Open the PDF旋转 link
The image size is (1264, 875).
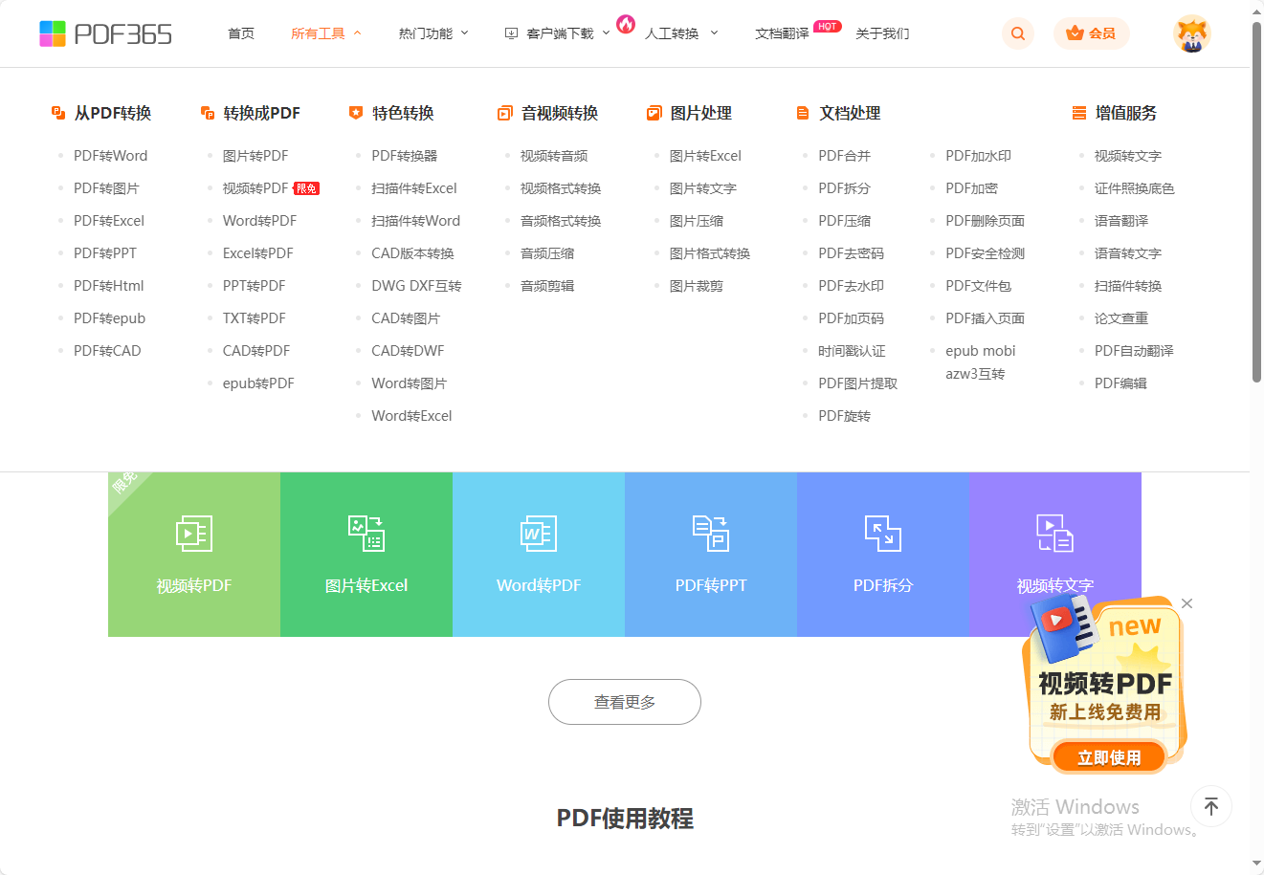(845, 416)
